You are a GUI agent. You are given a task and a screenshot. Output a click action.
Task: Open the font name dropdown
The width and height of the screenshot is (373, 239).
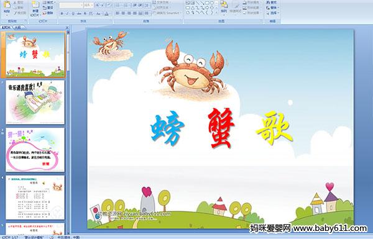click(x=81, y=5)
